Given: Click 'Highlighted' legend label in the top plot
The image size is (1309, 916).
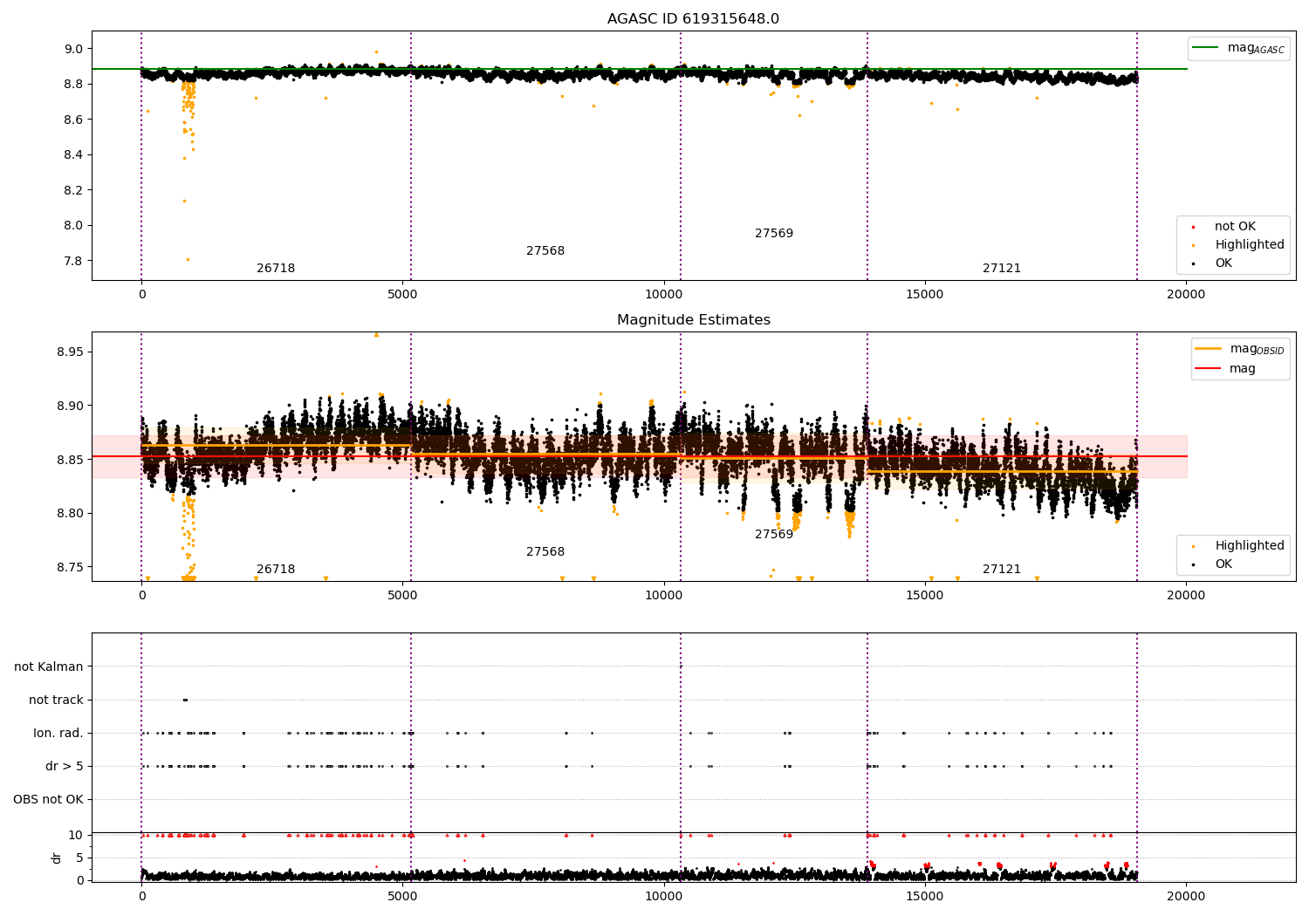Looking at the screenshot, I should 1250,245.
